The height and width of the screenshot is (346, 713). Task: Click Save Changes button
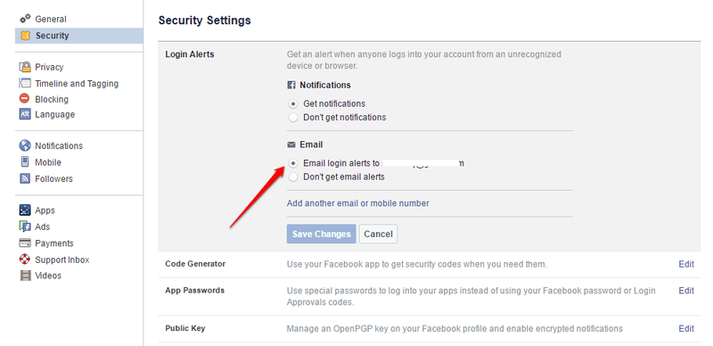[322, 234]
